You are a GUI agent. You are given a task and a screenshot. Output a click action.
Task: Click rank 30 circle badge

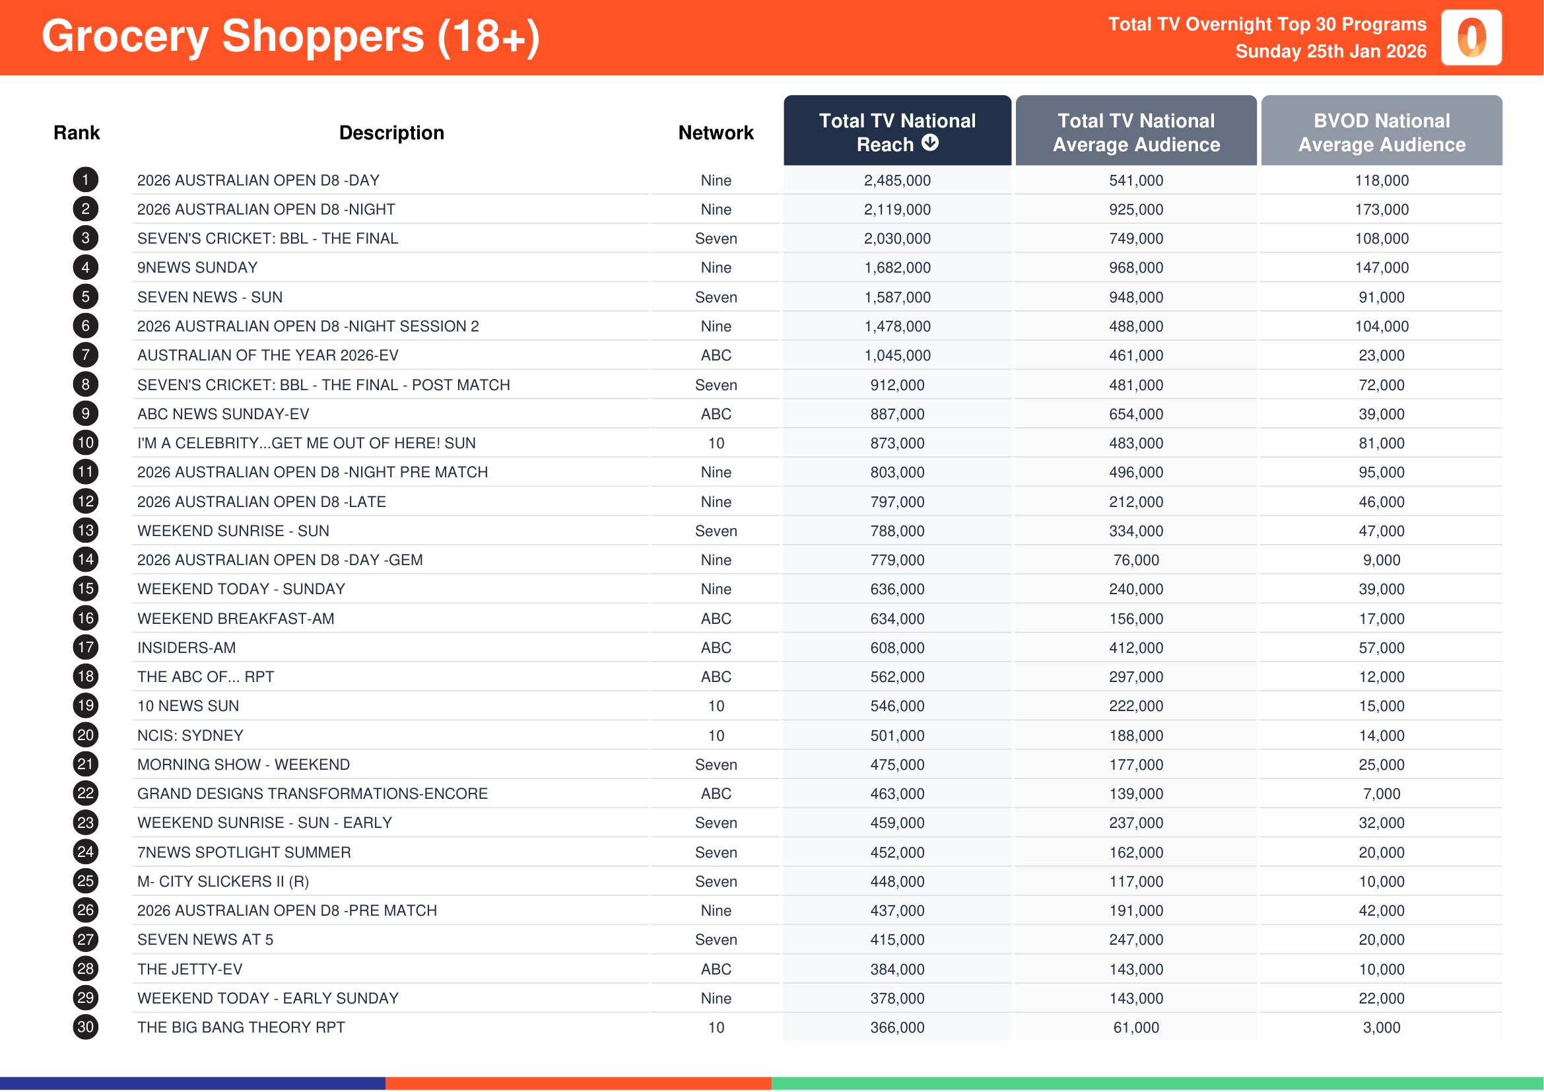pyautogui.click(x=85, y=1027)
